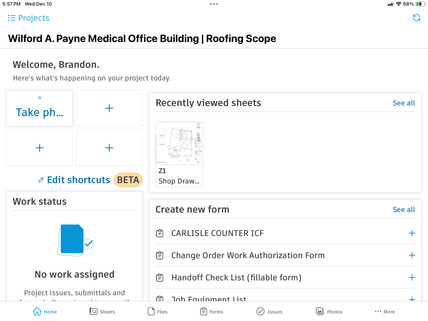Expand the More menu in bottom bar

point(385,312)
